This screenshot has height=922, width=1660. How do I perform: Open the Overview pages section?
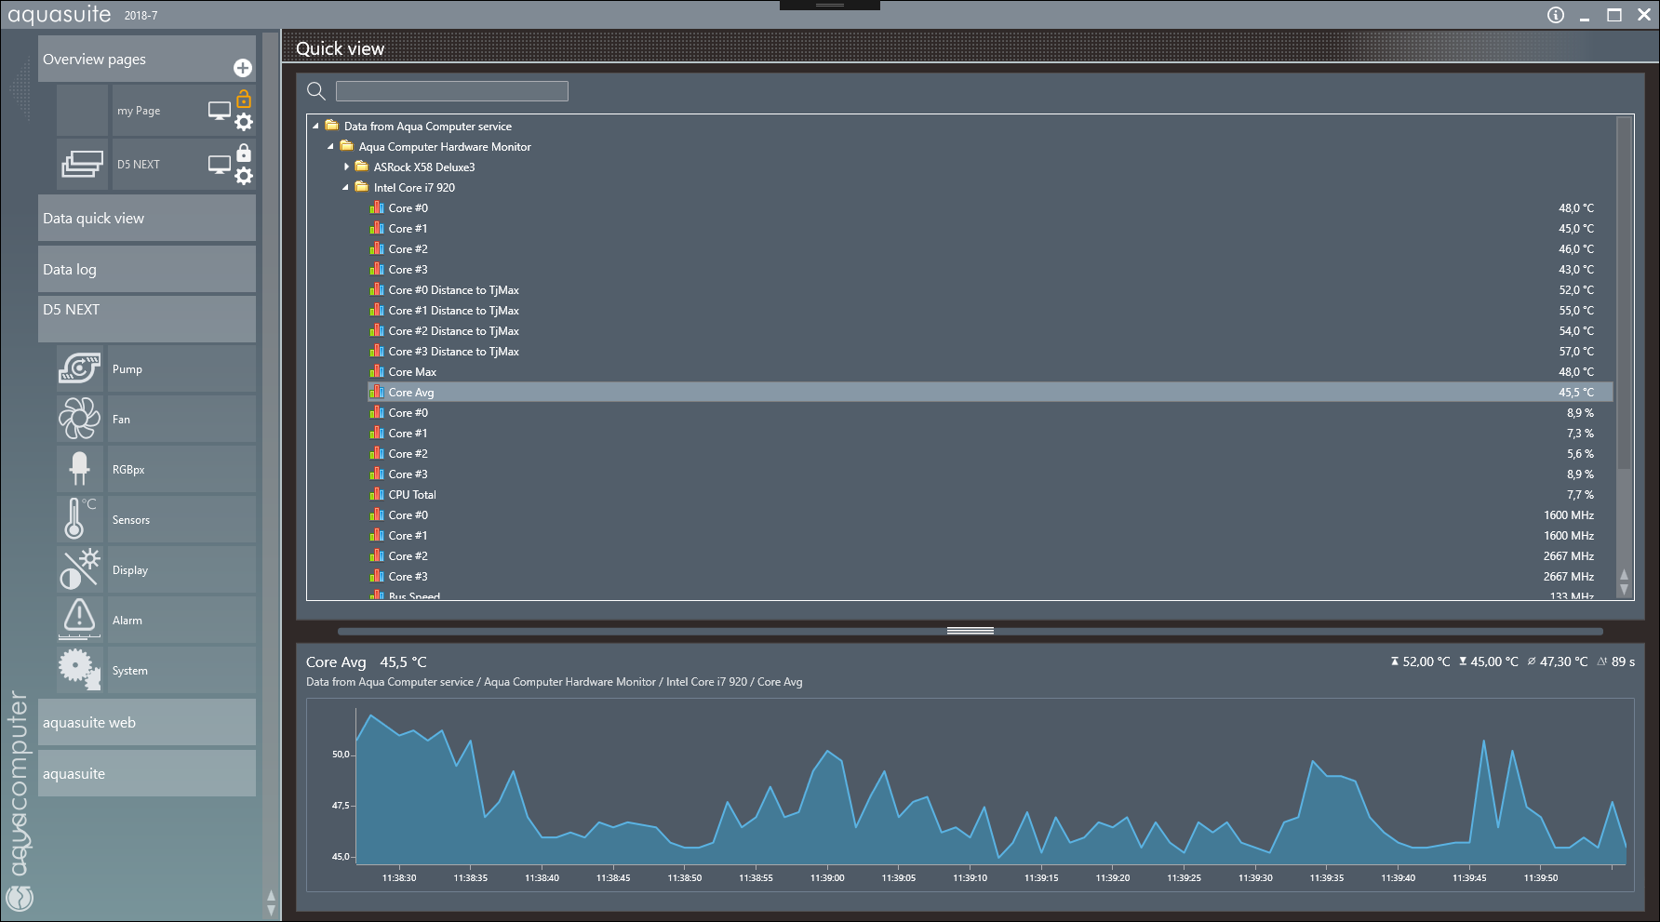coord(147,59)
